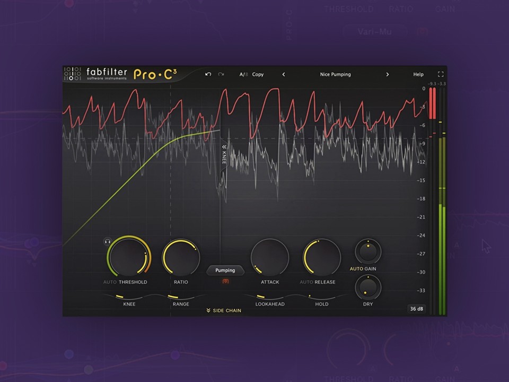Open the Help menu
This screenshot has height=382, width=509.
tap(418, 74)
